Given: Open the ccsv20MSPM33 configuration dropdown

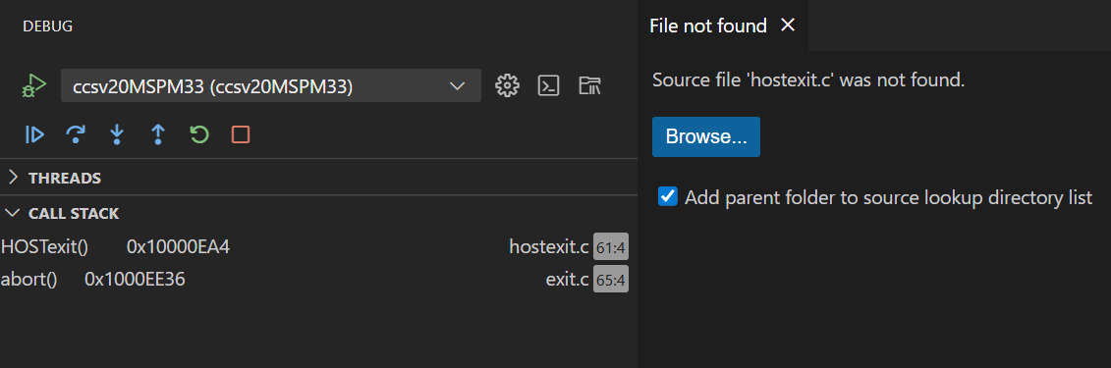Looking at the screenshot, I should click(271, 85).
